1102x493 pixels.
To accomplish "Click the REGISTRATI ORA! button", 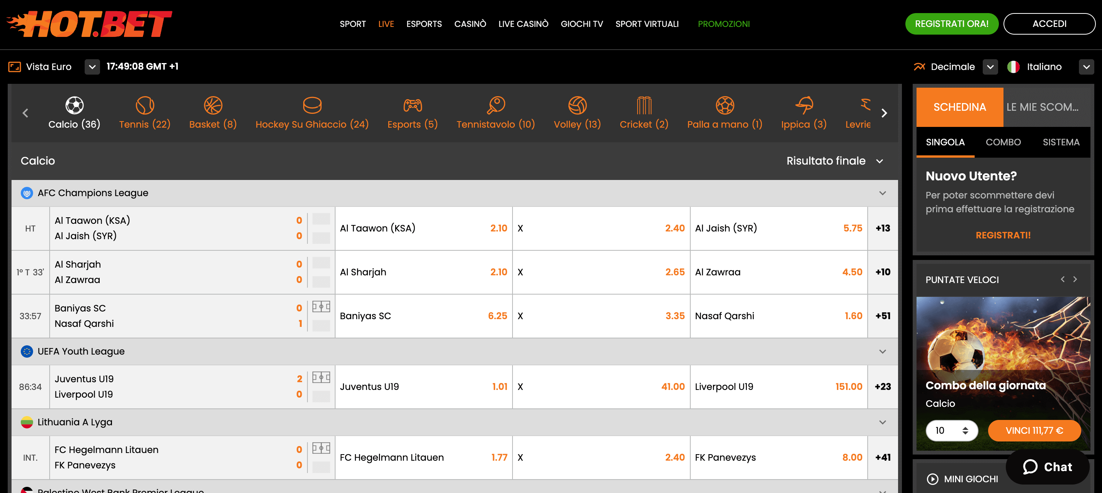I will point(952,23).
